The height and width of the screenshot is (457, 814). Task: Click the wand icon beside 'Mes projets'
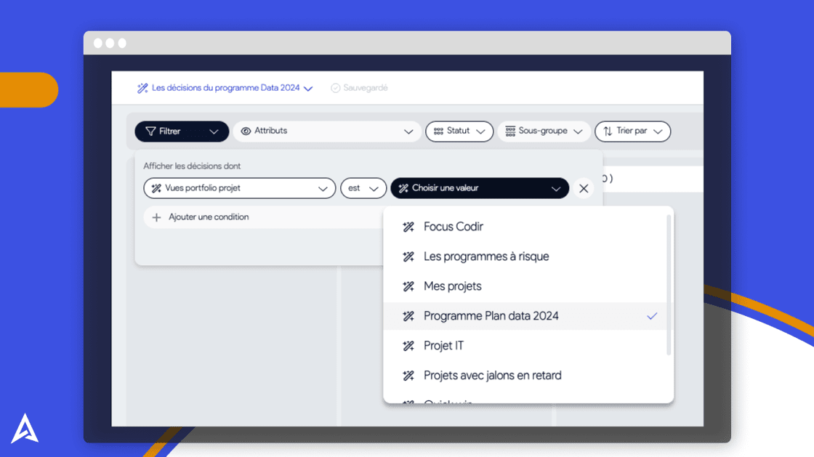pos(408,286)
